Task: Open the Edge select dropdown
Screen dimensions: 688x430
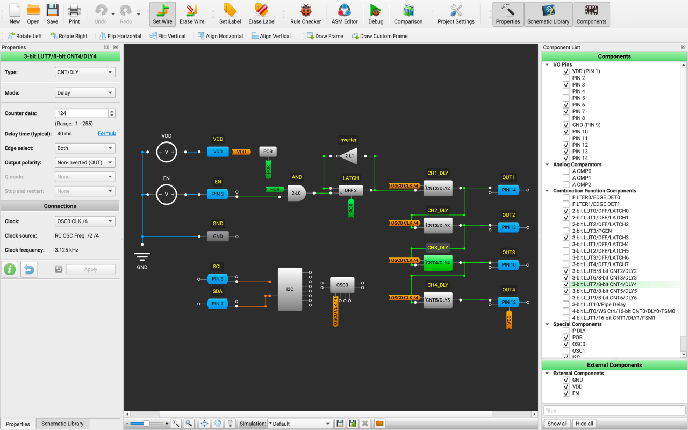Action: 85,148
